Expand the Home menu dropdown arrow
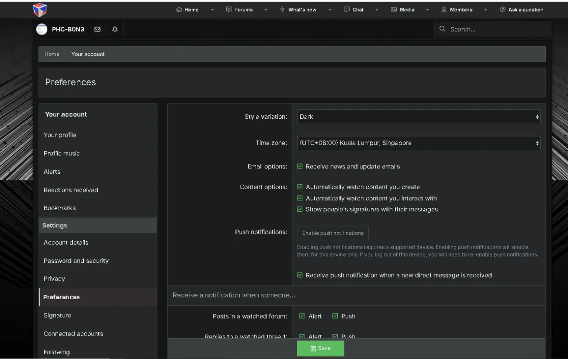The width and height of the screenshot is (568, 359). tap(212, 10)
